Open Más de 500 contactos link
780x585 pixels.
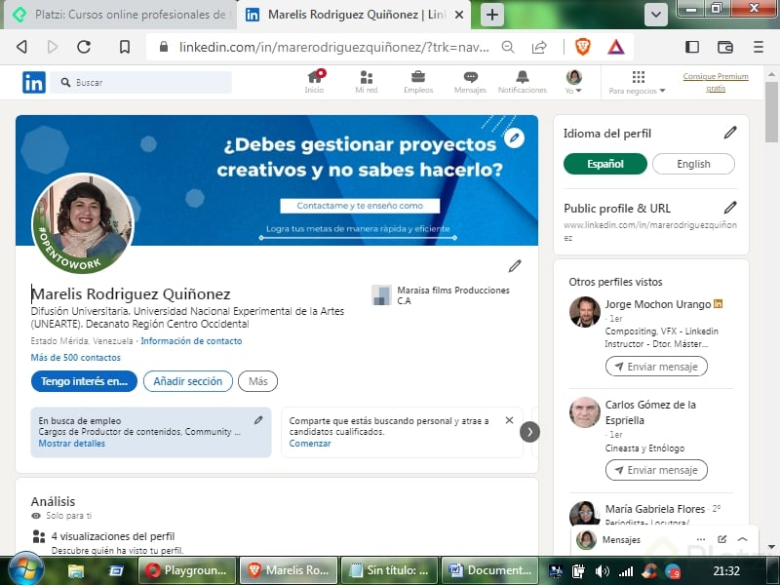[x=75, y=357]
